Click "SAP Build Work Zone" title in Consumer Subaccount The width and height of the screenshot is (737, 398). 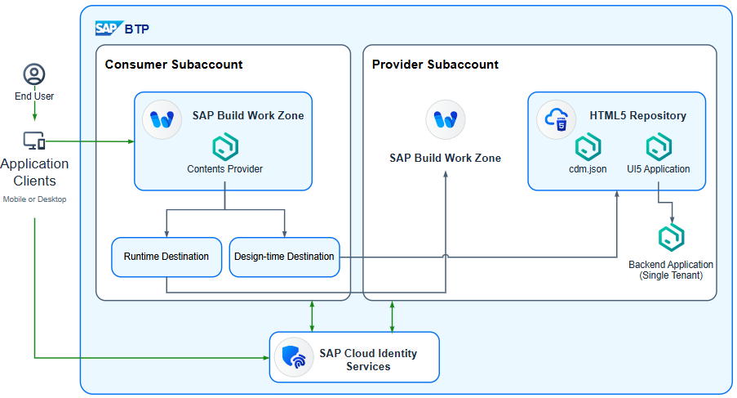248,115
